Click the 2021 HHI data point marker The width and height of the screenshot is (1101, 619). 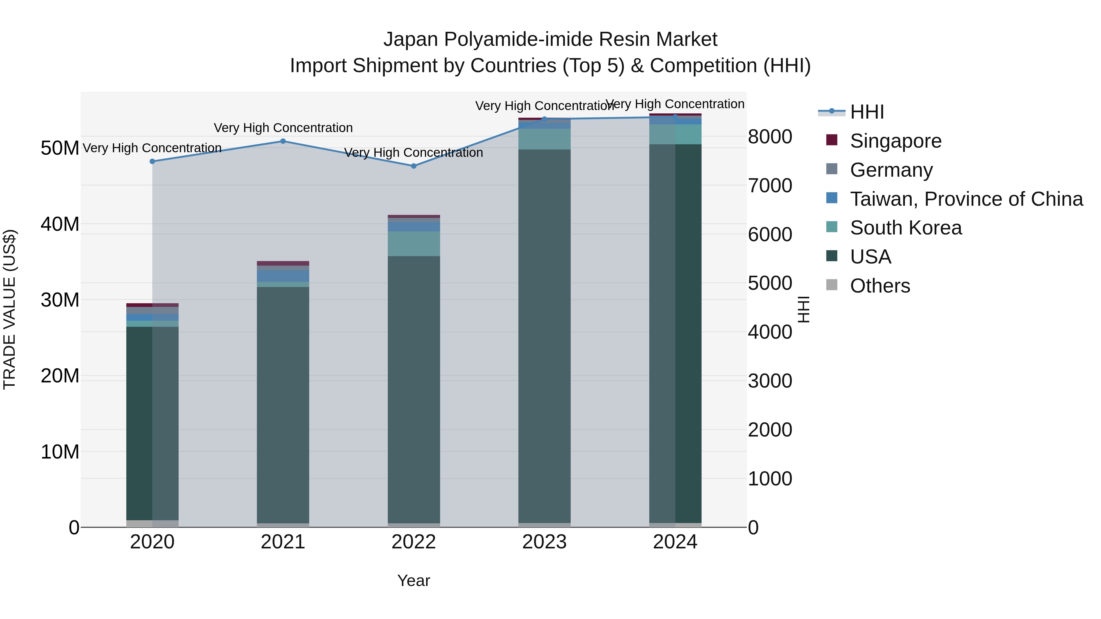[283, 142]
